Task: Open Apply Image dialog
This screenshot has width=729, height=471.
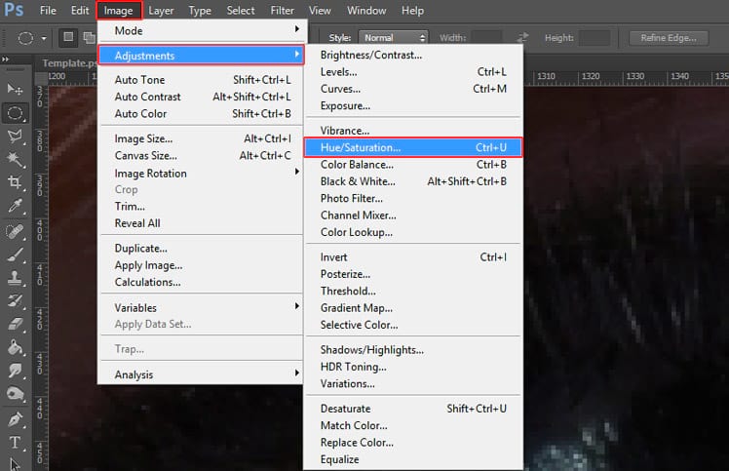Action: tap(201, 265)
